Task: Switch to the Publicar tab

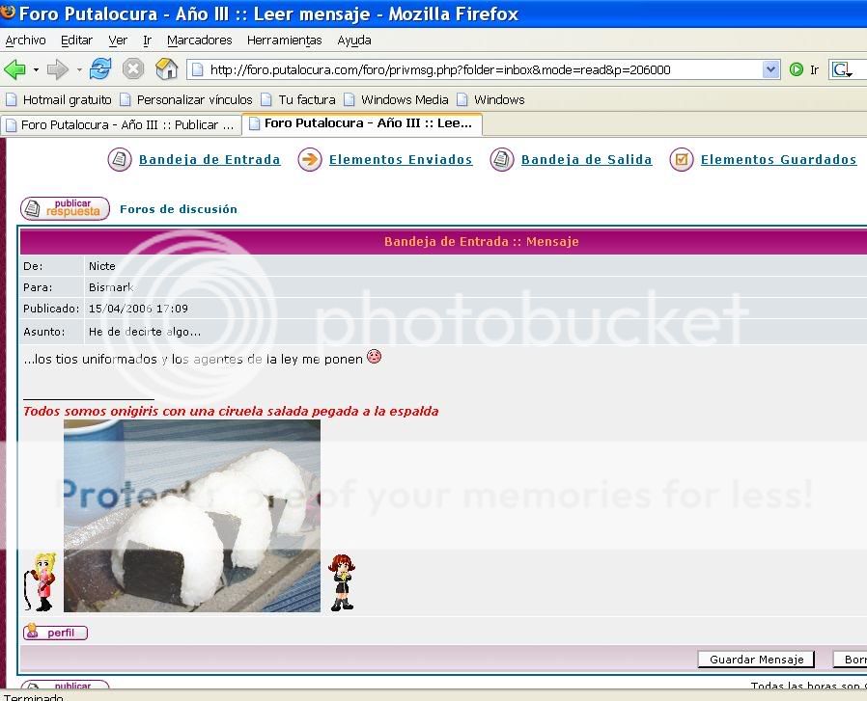Action: [121, 125]
